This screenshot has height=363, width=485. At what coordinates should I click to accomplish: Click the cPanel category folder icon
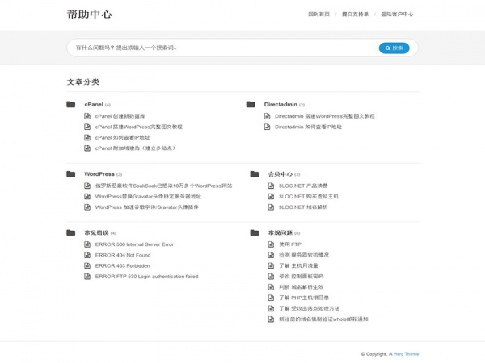click(x=71, y=104)
